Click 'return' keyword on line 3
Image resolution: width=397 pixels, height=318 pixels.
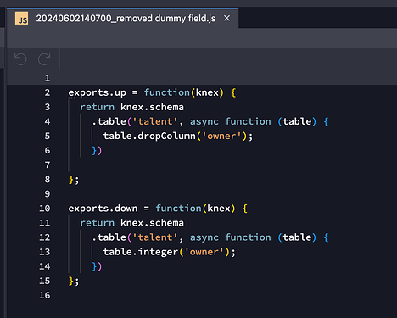(98, 107)
